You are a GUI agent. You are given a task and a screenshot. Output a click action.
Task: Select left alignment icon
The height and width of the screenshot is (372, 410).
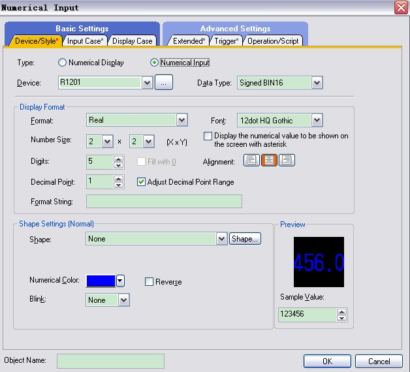click(251, 161)
